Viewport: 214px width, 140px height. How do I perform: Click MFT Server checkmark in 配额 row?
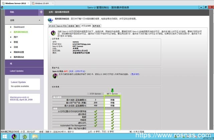(x=112, y=117)
